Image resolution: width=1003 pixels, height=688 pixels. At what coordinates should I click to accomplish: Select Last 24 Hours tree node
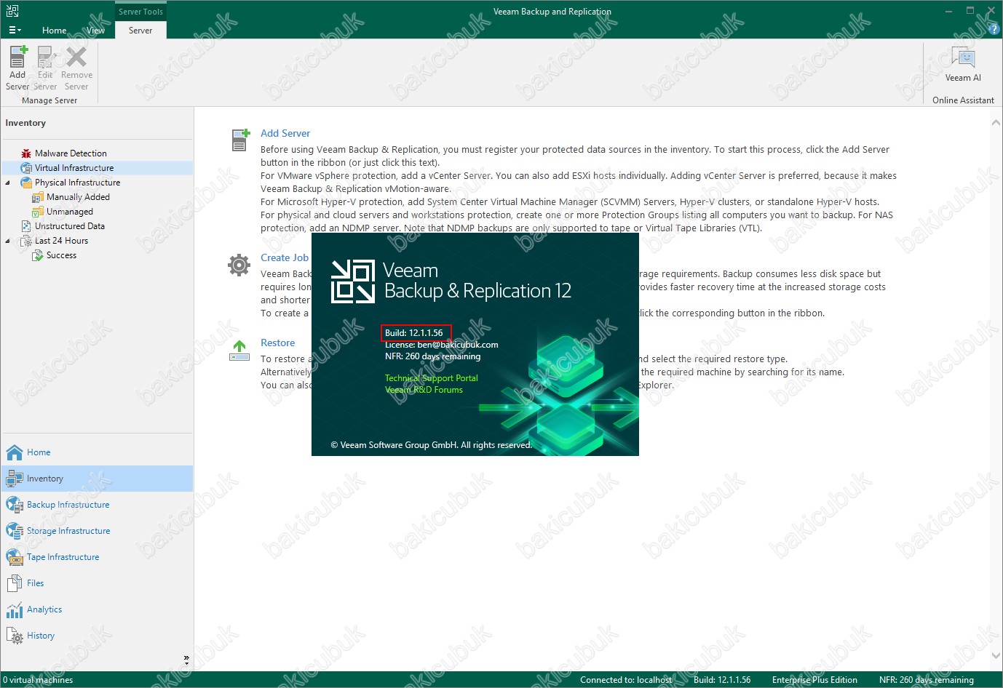61,241
